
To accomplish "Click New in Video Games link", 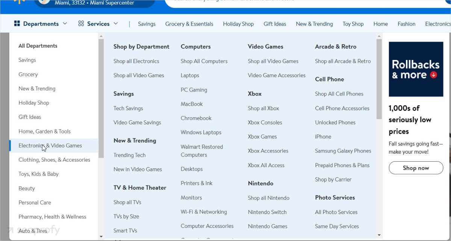I will [138, 169].
